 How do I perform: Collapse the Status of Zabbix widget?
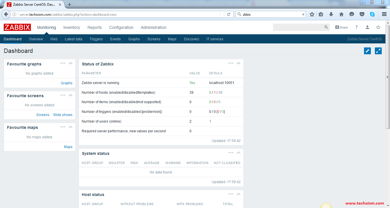[239, 63]
